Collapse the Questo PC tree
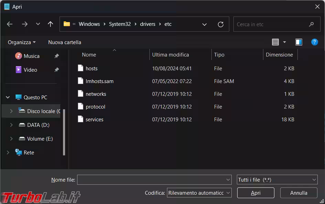The width and height of the screenshot is (325, 204). (x=8, y=98)
